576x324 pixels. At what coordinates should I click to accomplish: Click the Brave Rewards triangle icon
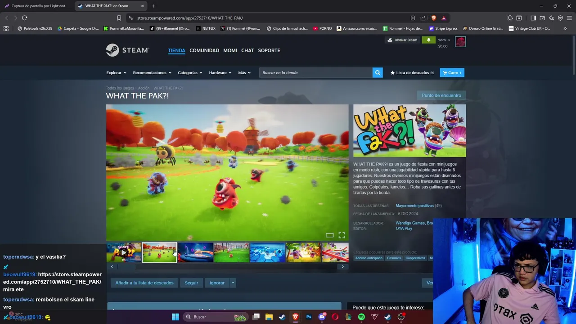pyautogui.click(x=444, y=18)
